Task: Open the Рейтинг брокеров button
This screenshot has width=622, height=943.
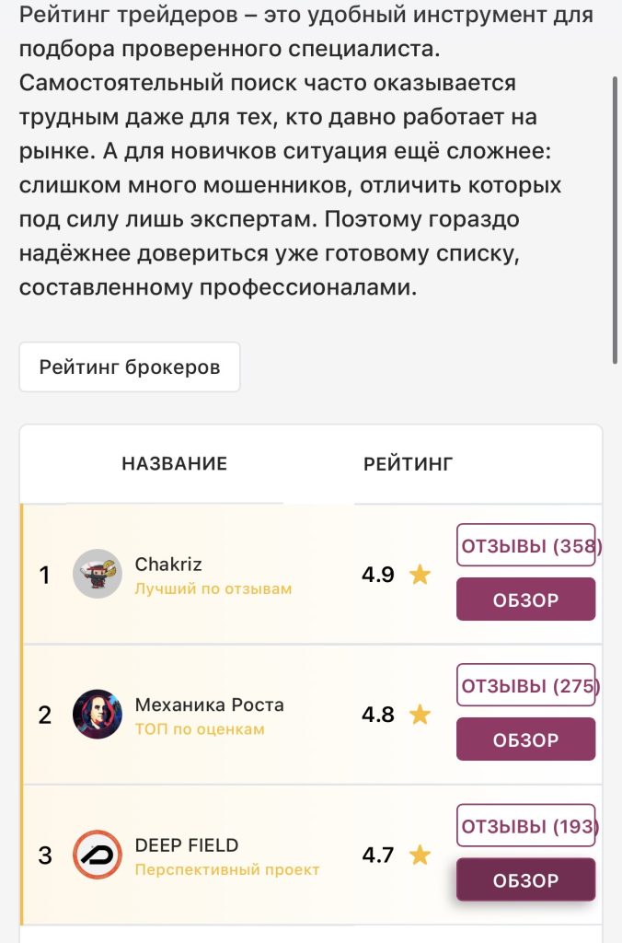Action: [x=130, y=367]
